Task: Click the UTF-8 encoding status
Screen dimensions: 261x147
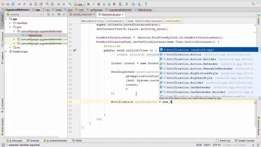Action: [x=217, y=145]
